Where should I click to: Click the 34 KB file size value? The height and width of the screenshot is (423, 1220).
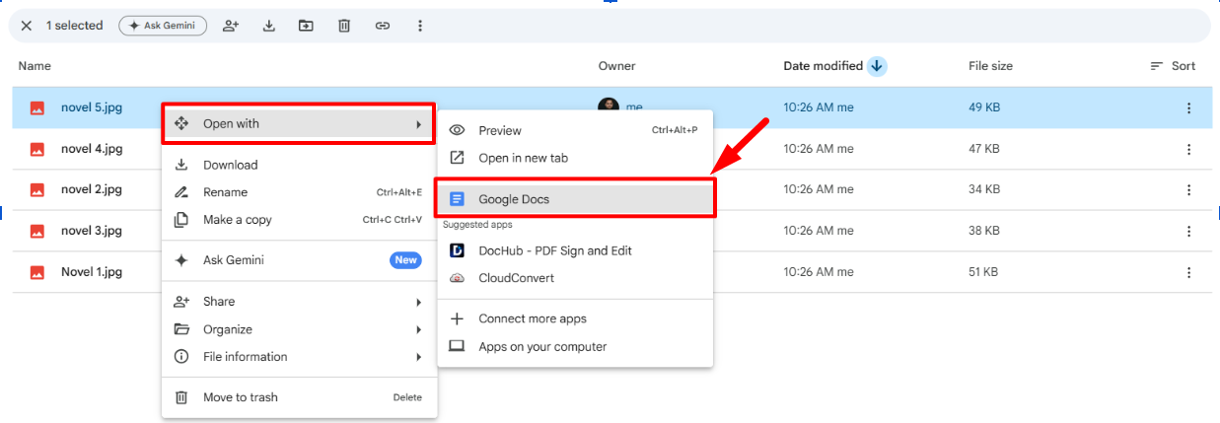(x=984, y=189)
